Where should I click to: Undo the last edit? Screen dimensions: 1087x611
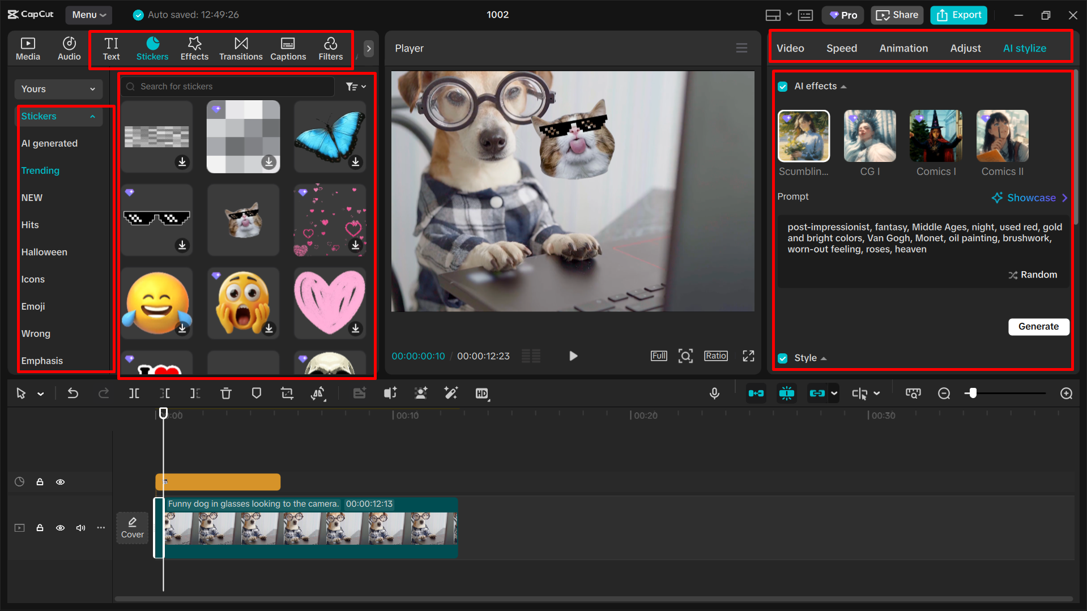(x=73, y=393)
